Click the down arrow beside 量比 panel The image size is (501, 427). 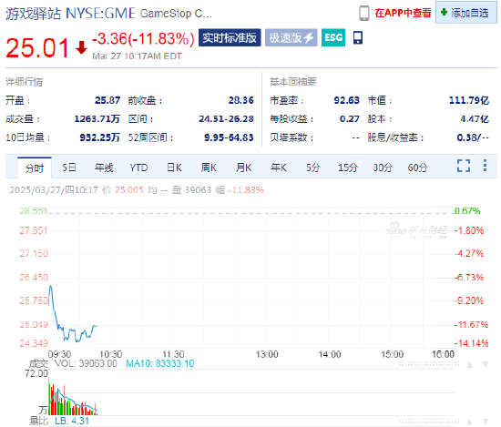[x=486, y=422]
